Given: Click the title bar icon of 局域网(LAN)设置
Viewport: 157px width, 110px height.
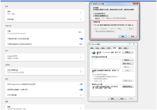Looking at the screenshot, I should (91, 4).
